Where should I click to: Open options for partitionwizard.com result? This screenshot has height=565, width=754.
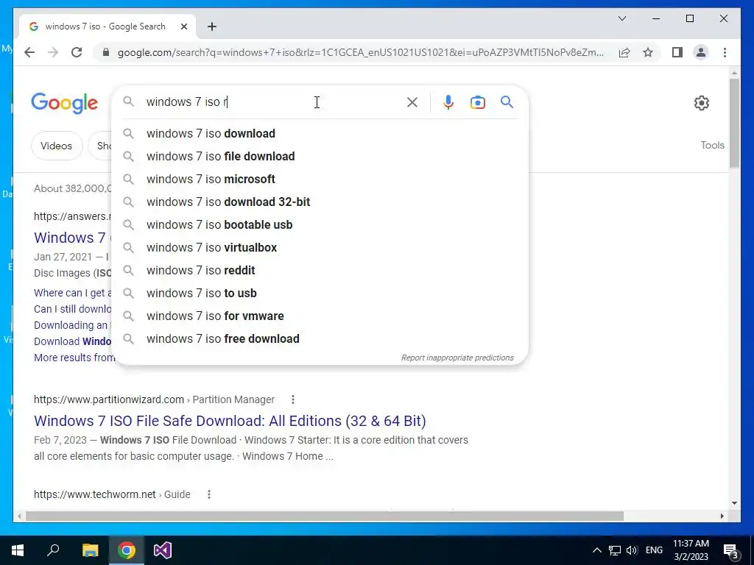(293, 399)
